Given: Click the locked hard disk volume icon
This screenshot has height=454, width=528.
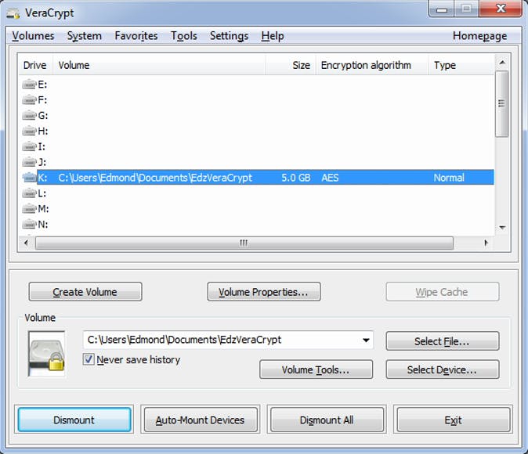Looking at the screenshot, I should (46, 354).
